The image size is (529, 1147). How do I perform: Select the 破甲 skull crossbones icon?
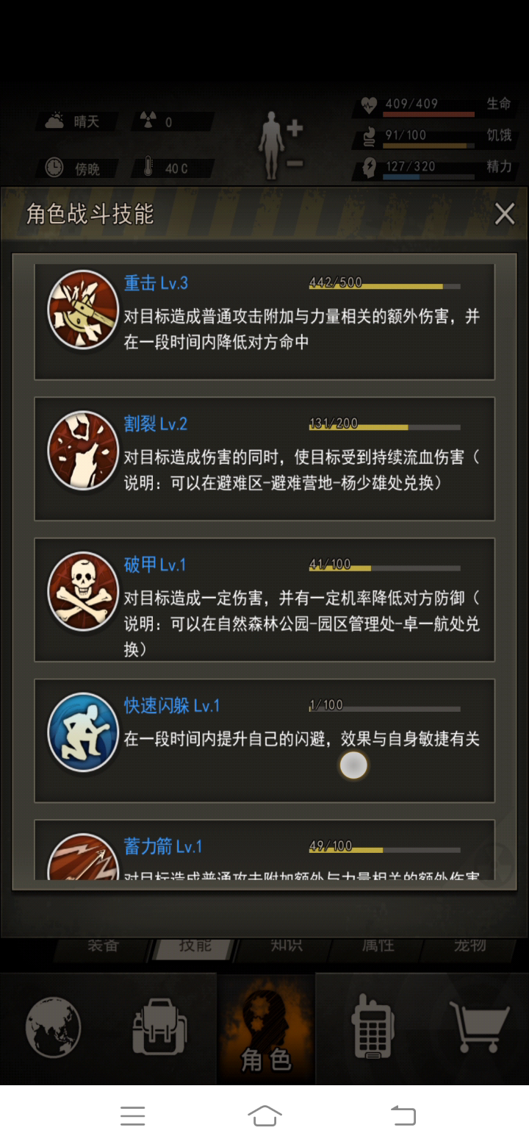tap(83, 592)
